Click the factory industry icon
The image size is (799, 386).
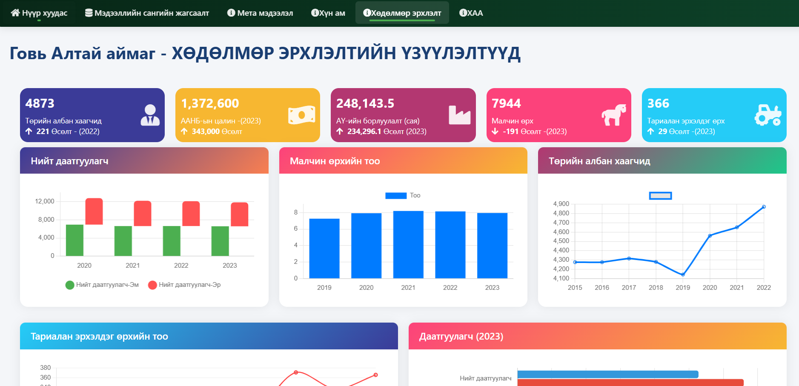[460, 115]
